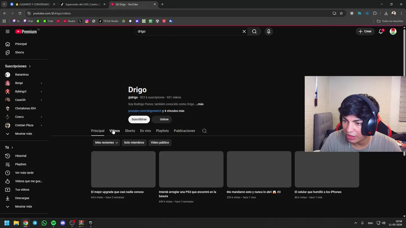Select the En vivo channel tab
Image resolution: width=406 pixels, height=228 pixels.
pyautogui.click(x=145, y=131)
